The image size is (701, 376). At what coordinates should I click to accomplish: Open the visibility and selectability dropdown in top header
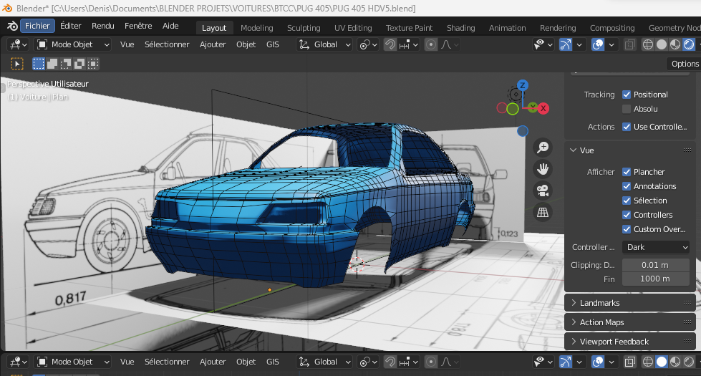pos(543,44)
